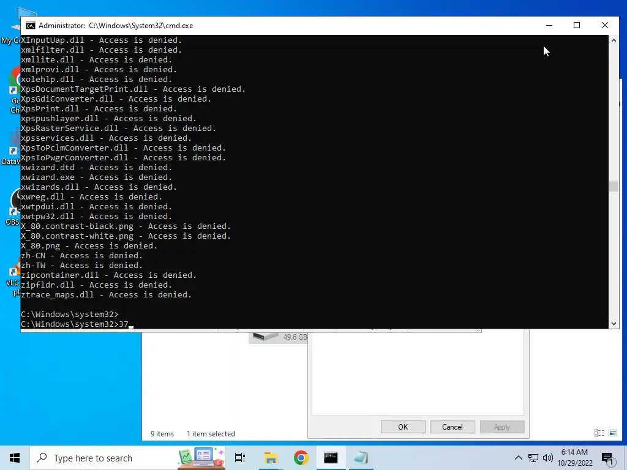Switch Explorer to details view icon
This screenshot has height=470, width=627.
point(599,433)
